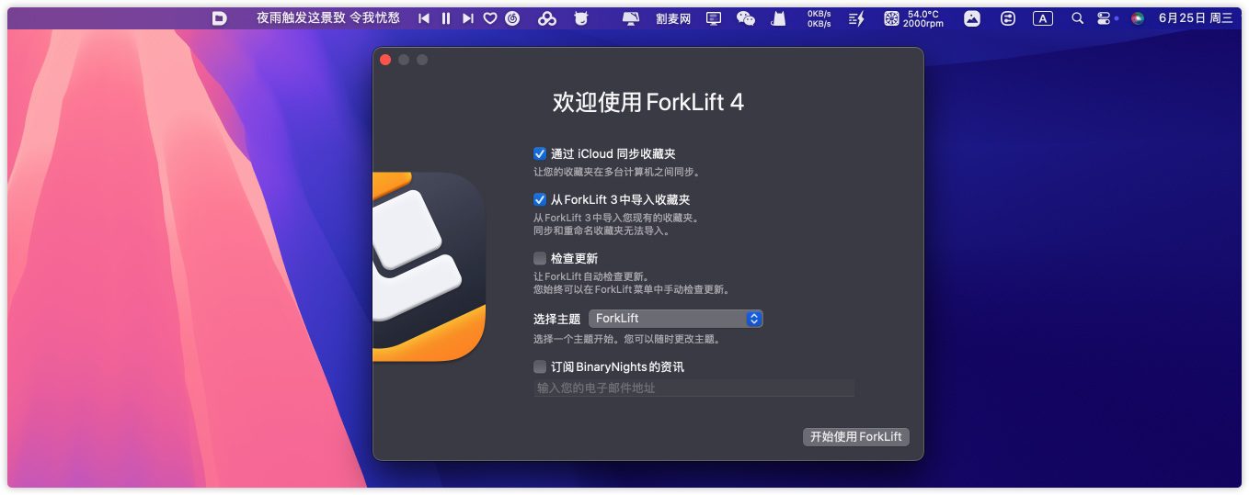Open the network speed KB/s indicator
1249x495 pixels.
[x=819, y=18]
